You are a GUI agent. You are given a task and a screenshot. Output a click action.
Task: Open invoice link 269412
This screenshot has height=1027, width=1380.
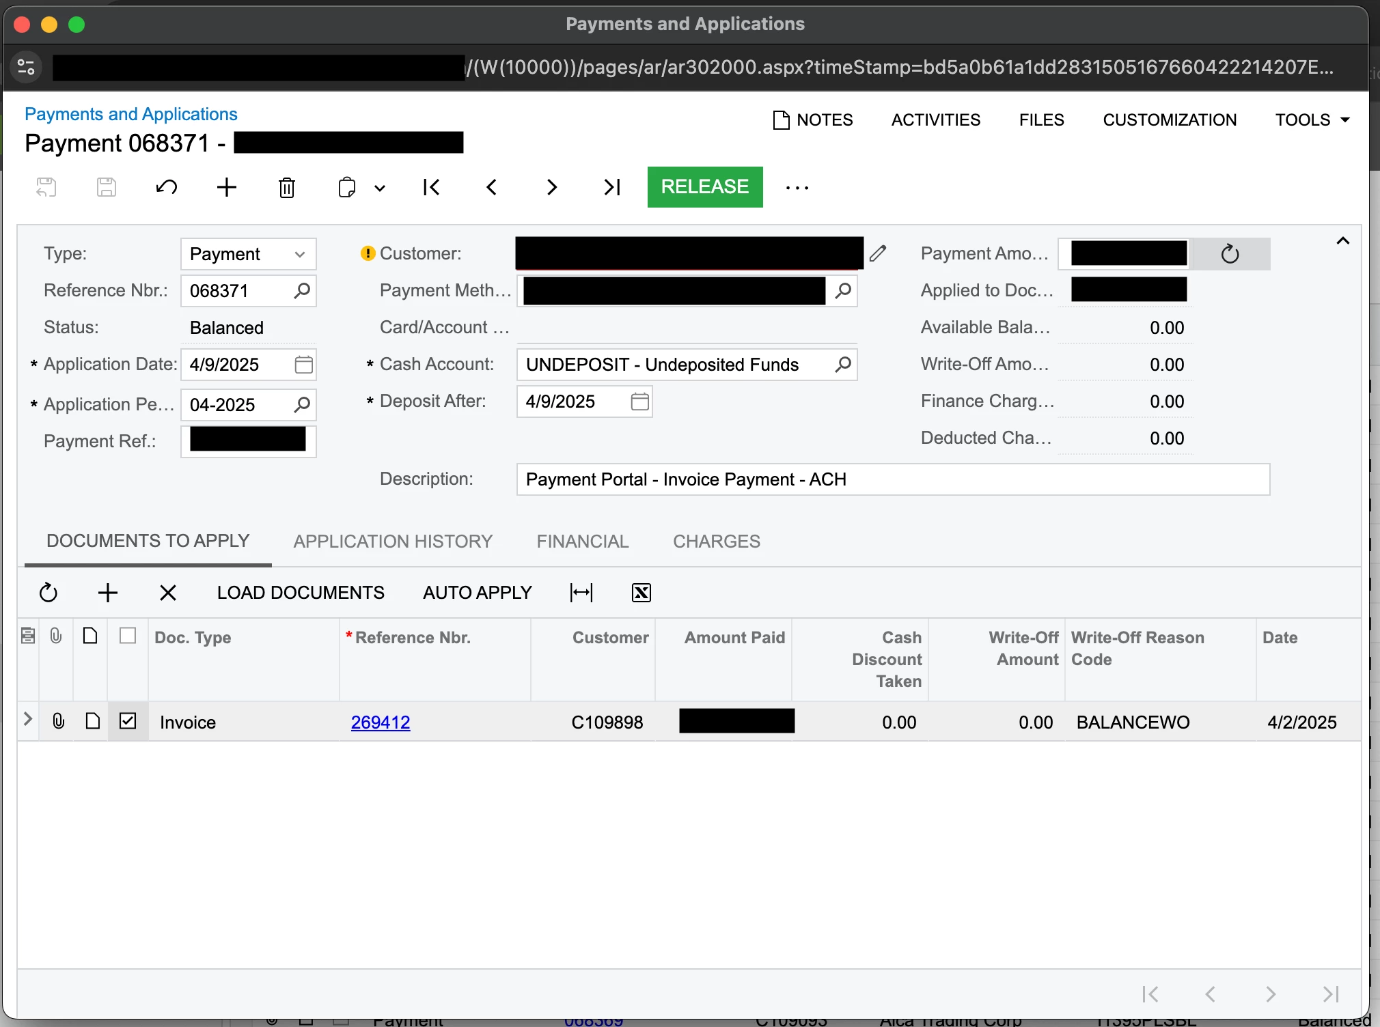381,722
